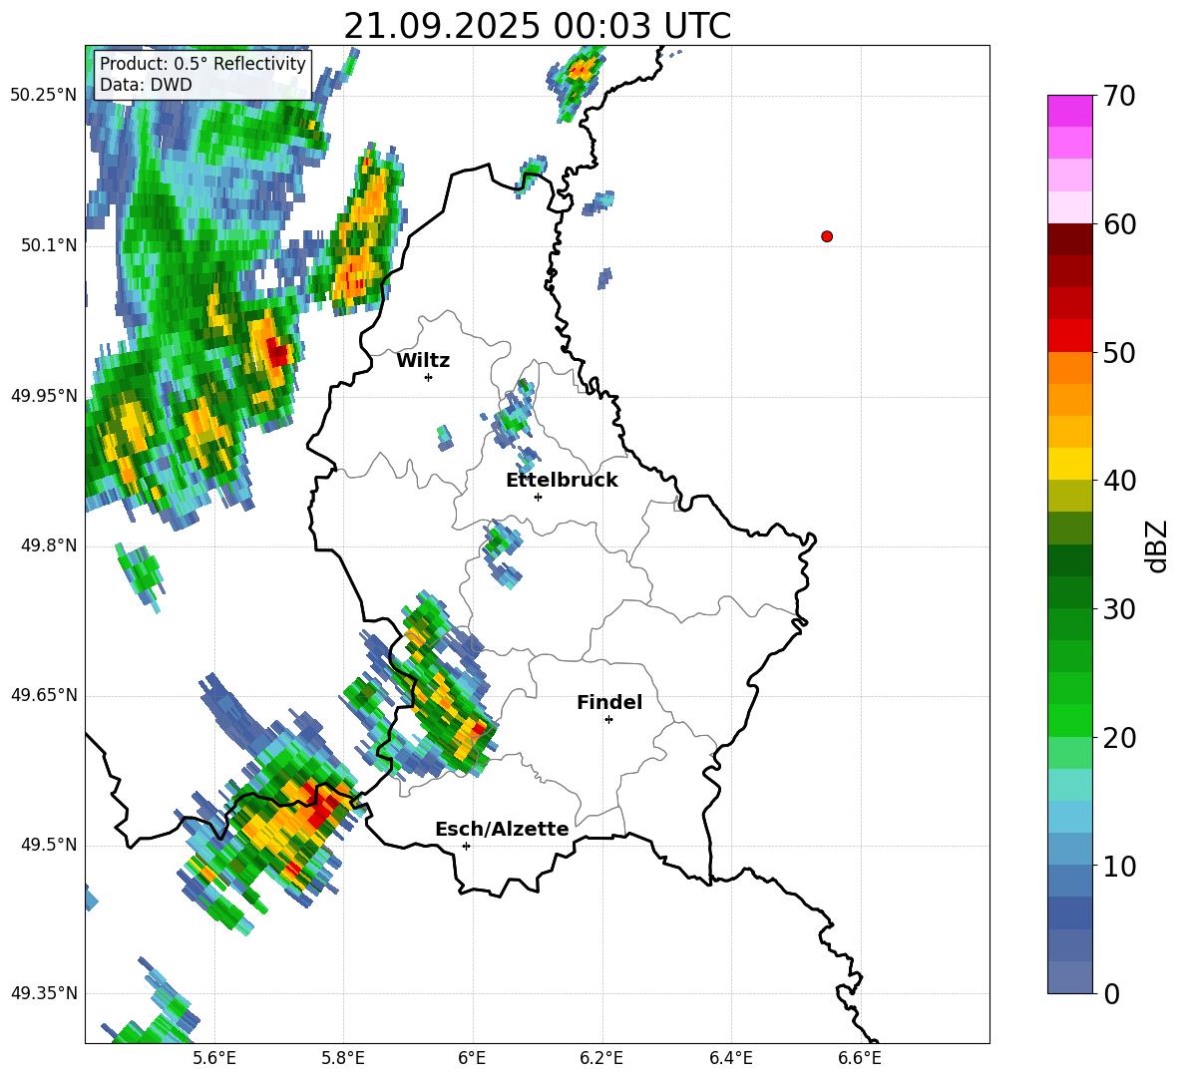Click the 49.5°N latitude label
This screenshot has width=1181, height=1078.
49,845
